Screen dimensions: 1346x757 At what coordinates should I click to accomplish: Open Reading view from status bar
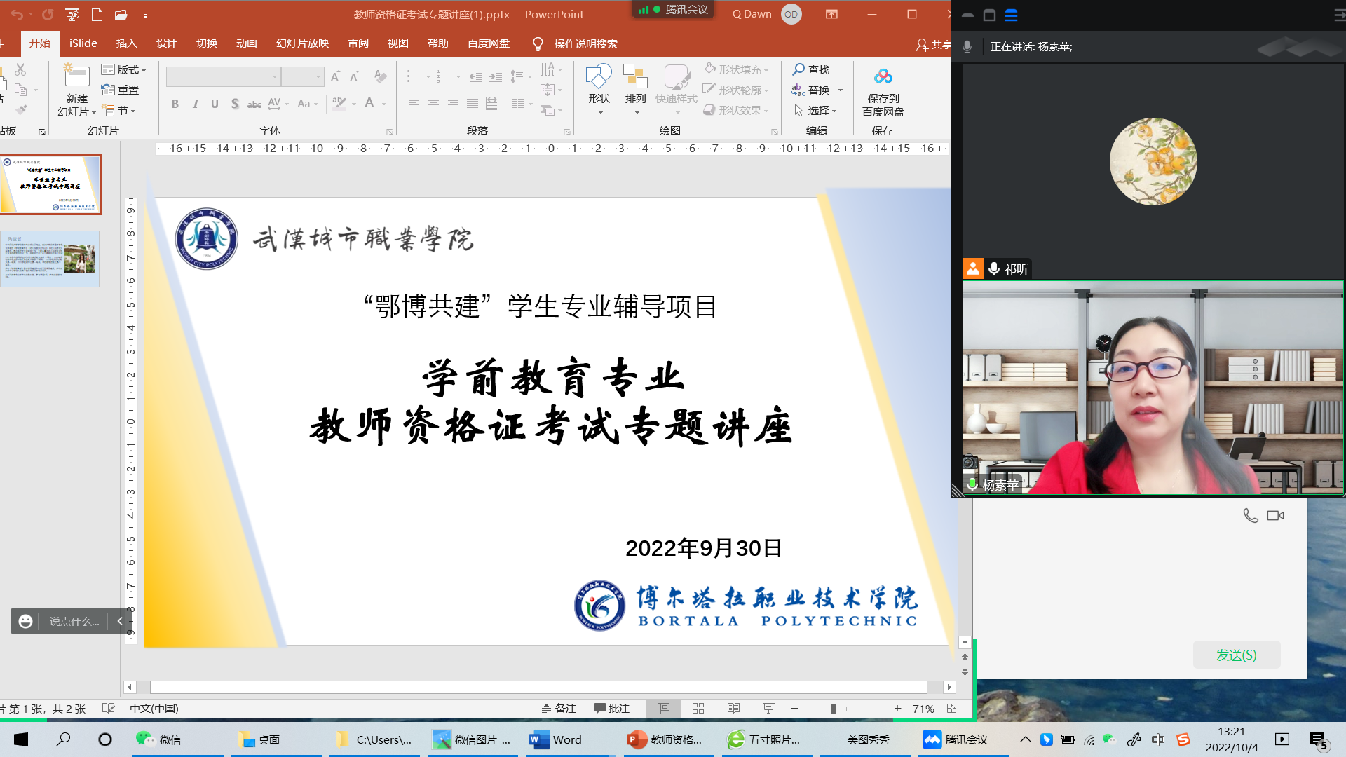733,709
